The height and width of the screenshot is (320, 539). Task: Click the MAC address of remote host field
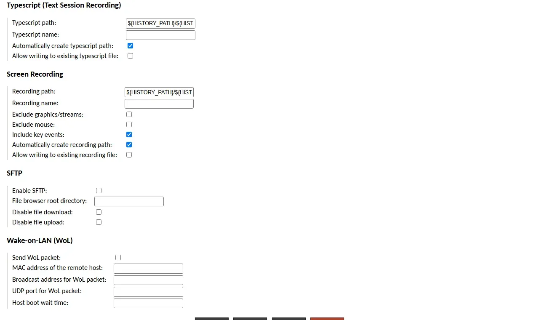pyautogui.click(x=148, y=269)
